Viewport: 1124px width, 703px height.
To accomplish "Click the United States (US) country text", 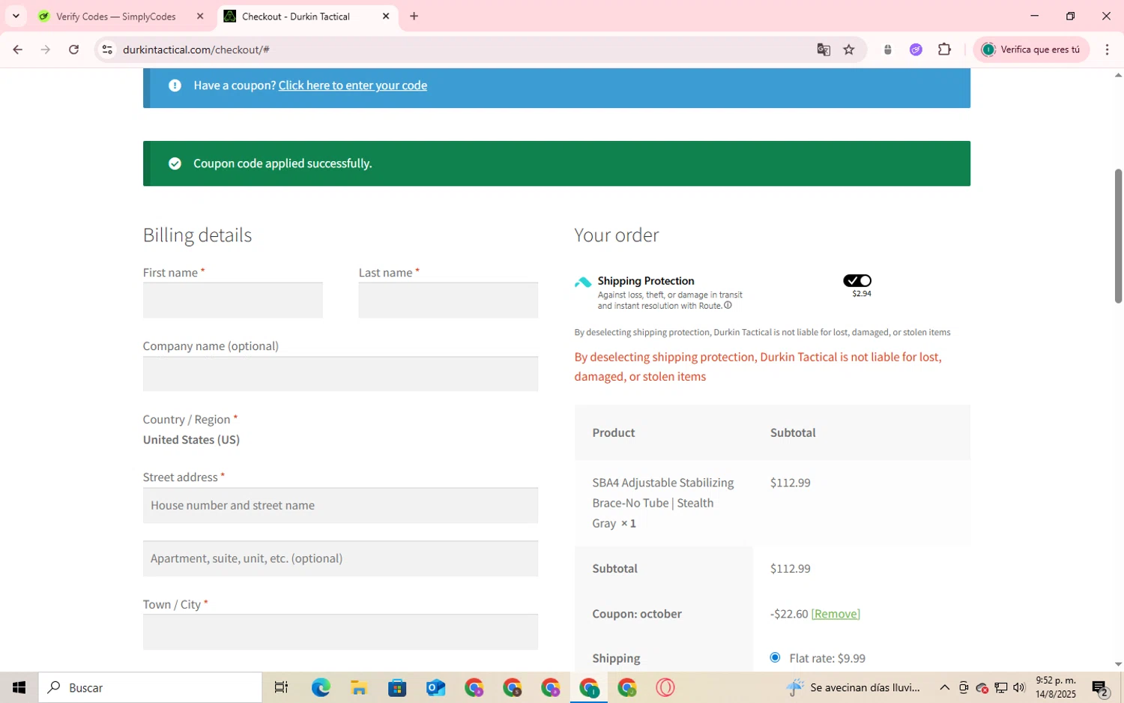I will click(x=191, y=440).
